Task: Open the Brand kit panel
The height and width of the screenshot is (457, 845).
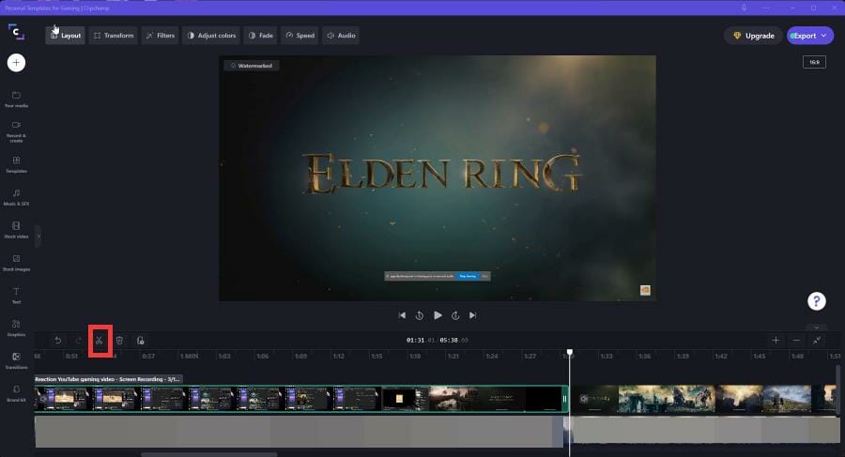Action: [x=16, y=393]
